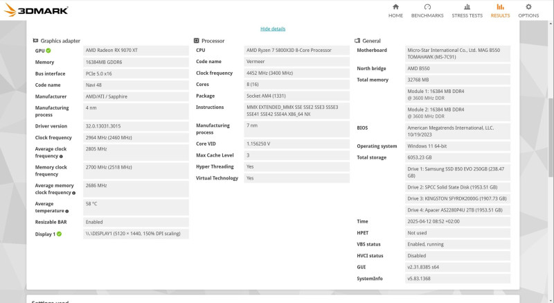
Task: Click the info icon for Average temperature
Action: tap(66, 211)
